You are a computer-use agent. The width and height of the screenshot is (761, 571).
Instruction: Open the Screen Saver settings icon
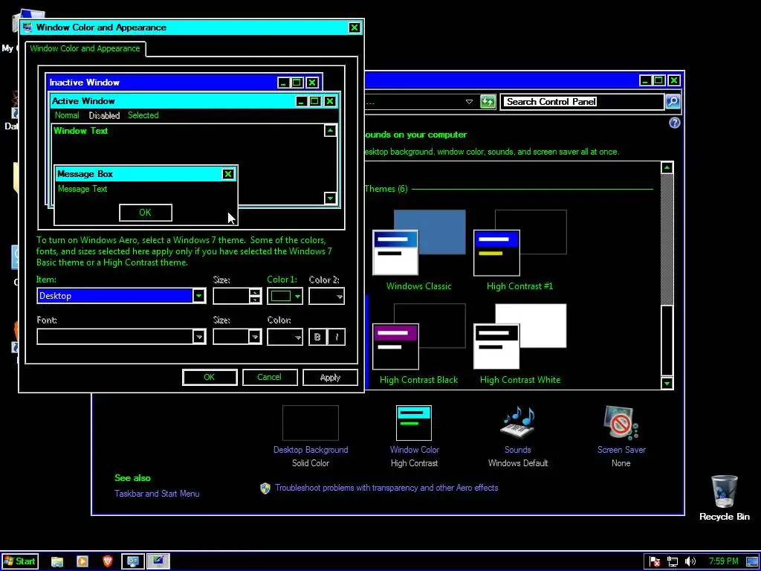[621, 423]
